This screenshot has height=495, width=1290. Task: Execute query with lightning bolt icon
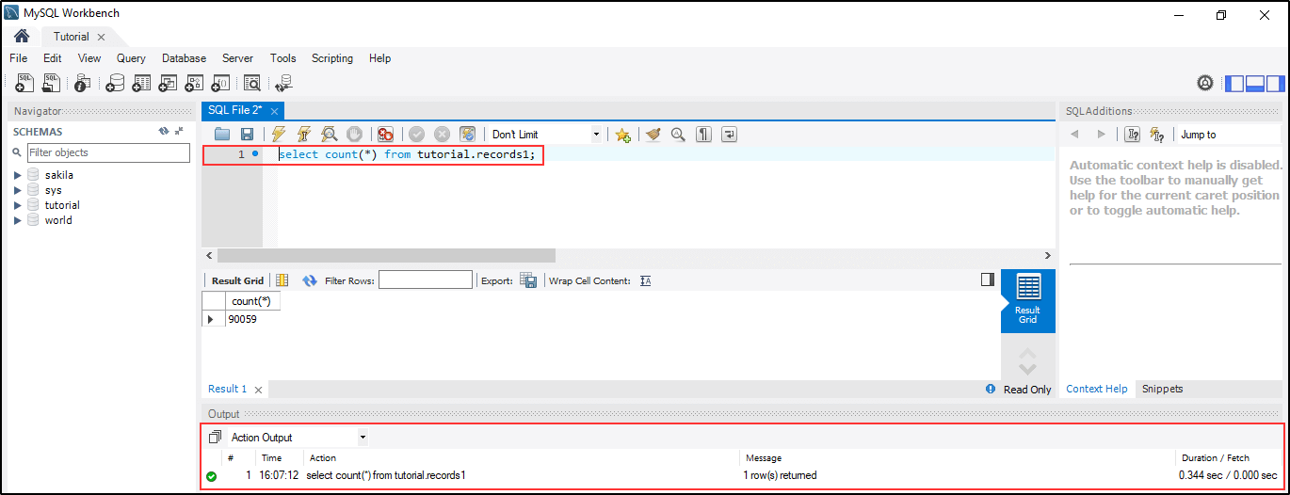coord(279,135)
